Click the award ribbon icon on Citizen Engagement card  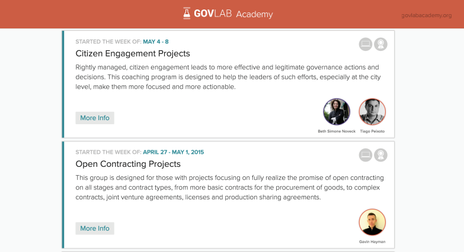click(x=380, y=44)
